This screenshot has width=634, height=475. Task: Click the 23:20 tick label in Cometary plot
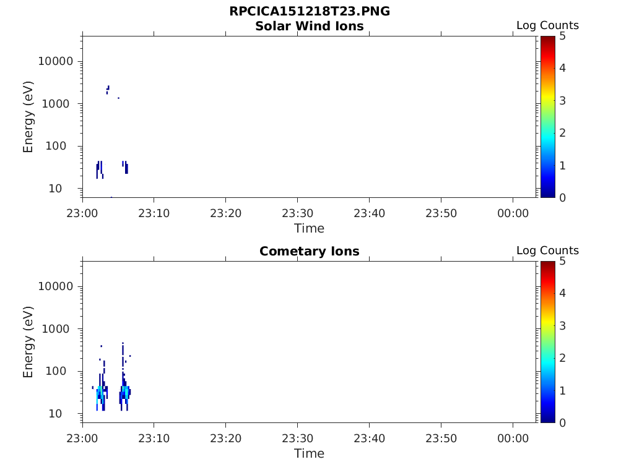pyautogui.click(x=225, y=439)
